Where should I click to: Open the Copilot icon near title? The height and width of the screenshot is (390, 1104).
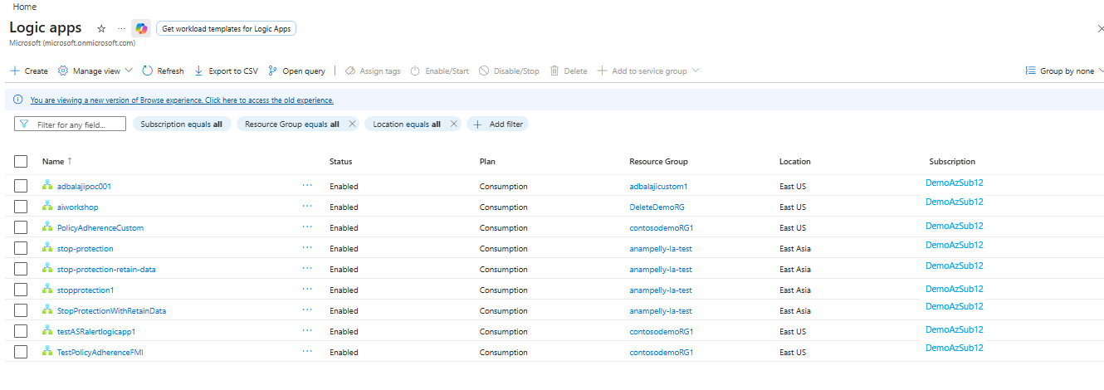point(141,28)
